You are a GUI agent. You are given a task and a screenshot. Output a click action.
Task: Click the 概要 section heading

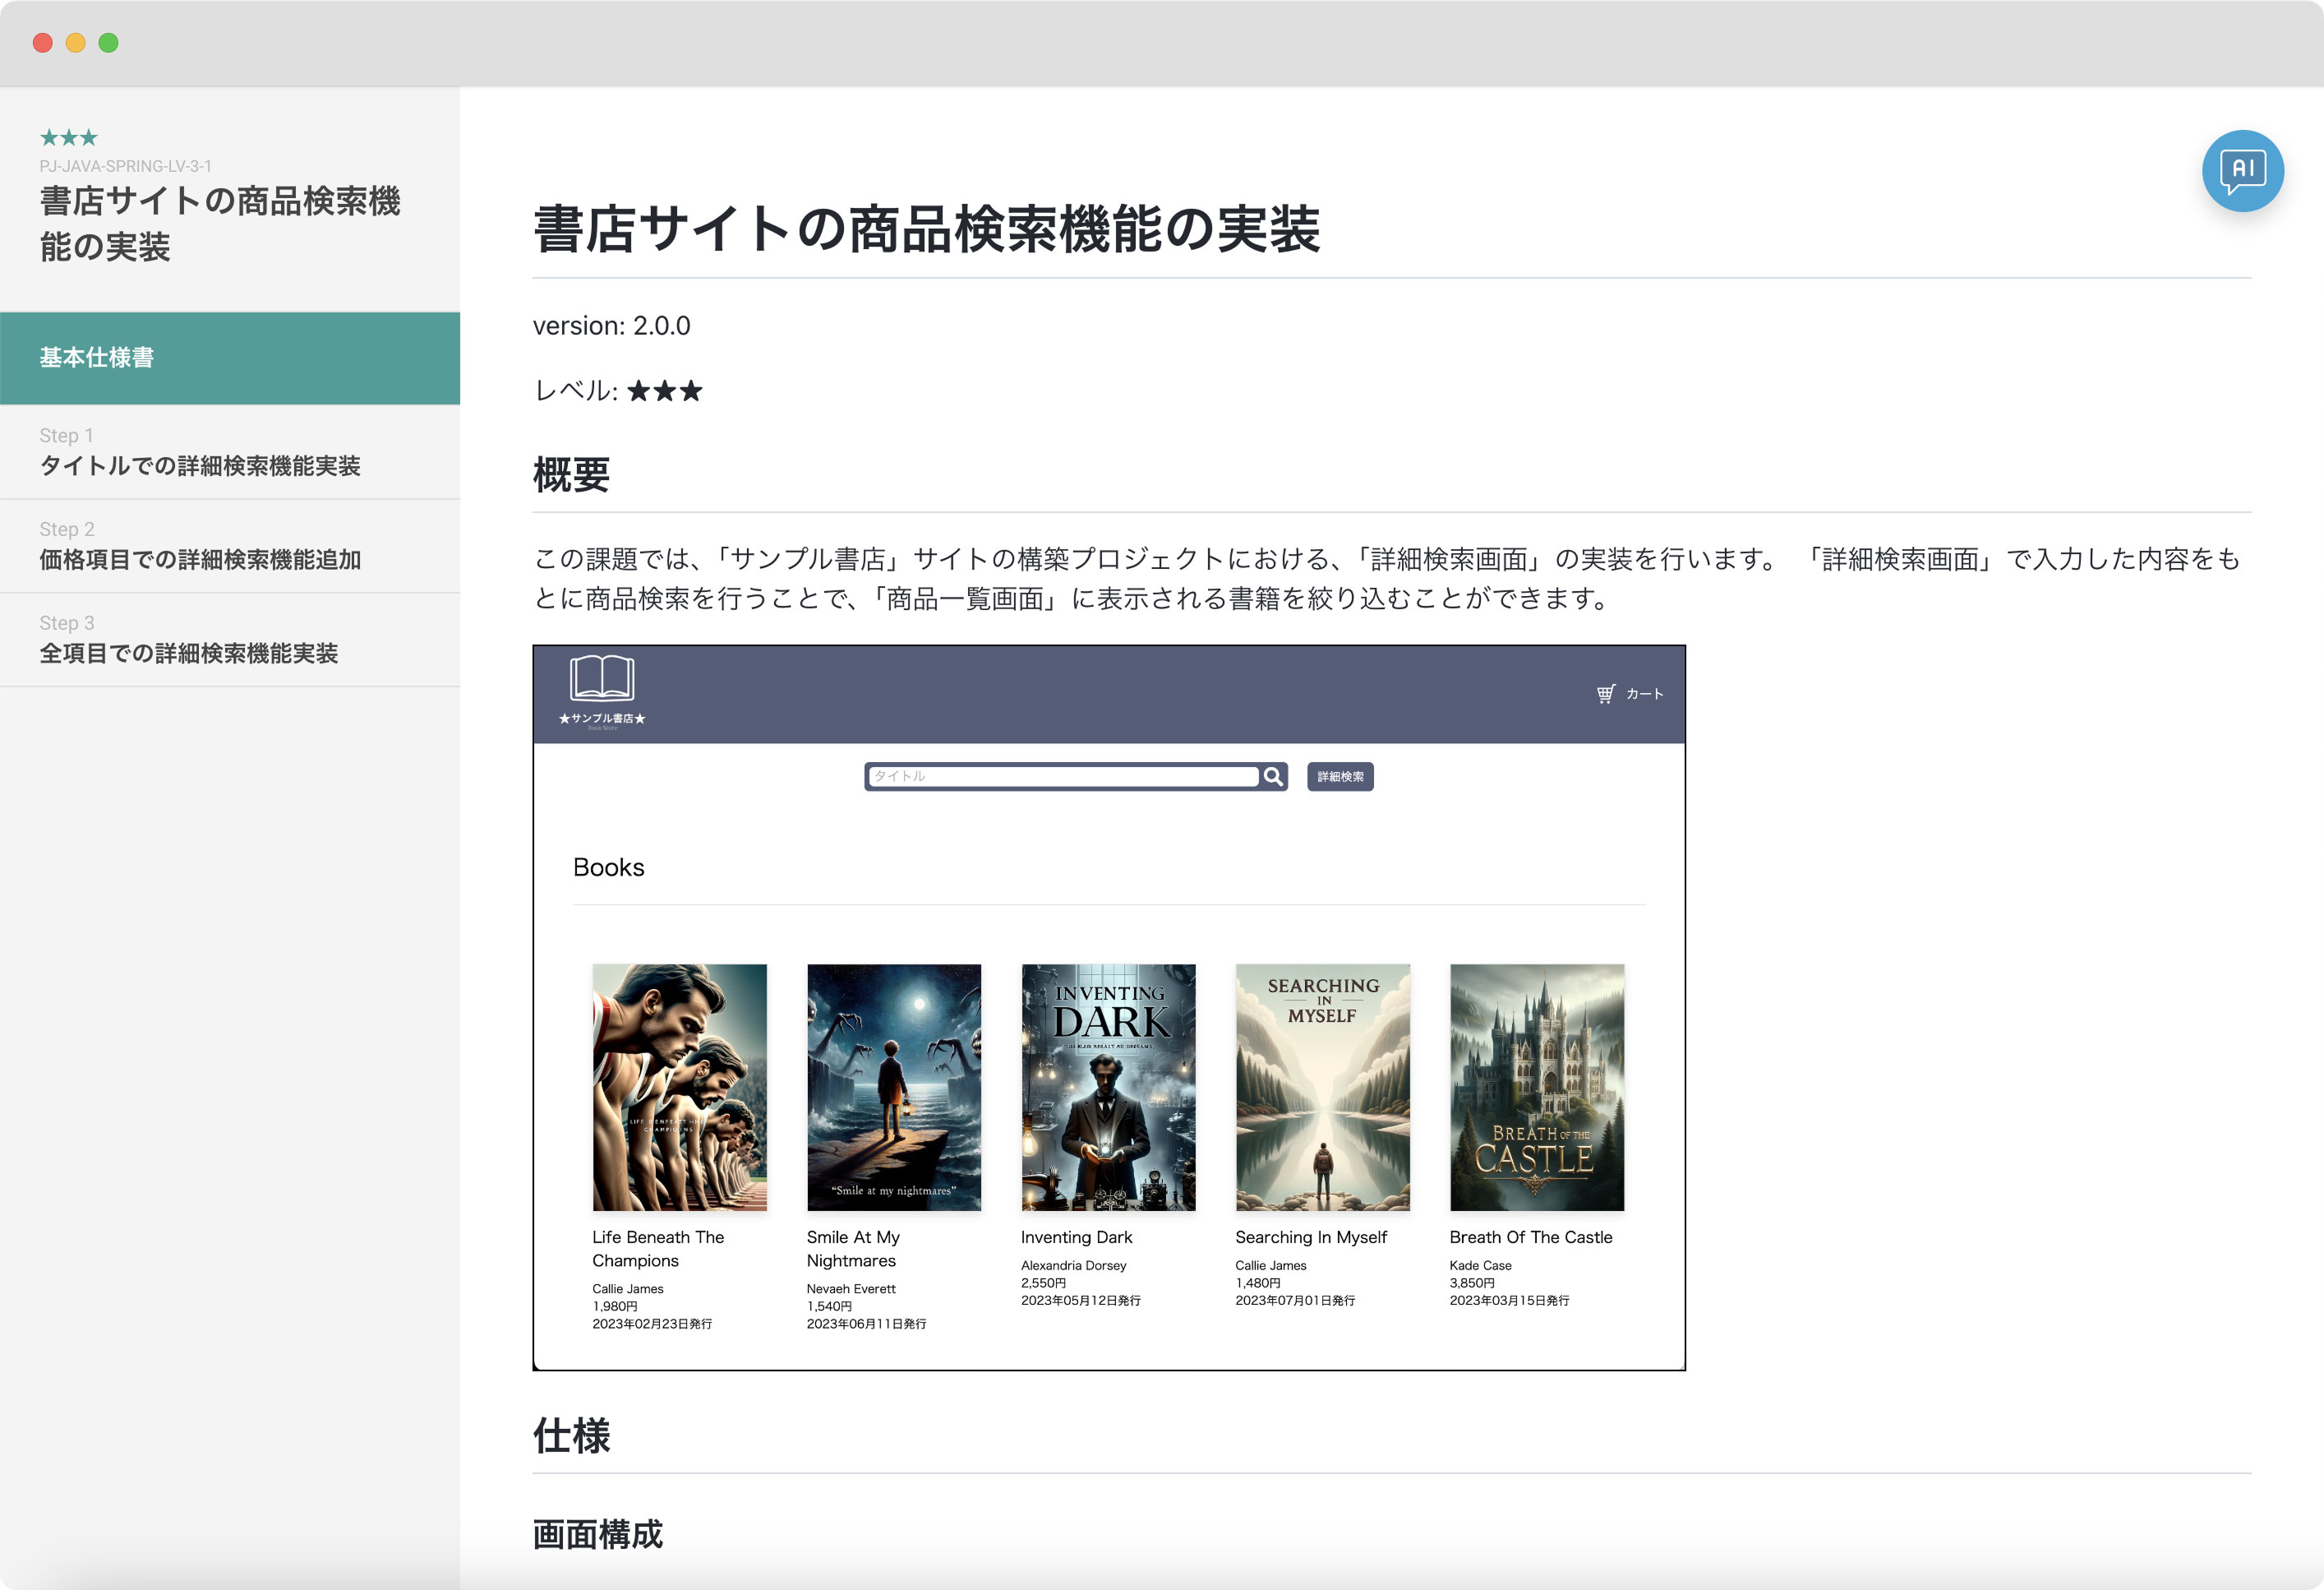click(x=571, y=476)
